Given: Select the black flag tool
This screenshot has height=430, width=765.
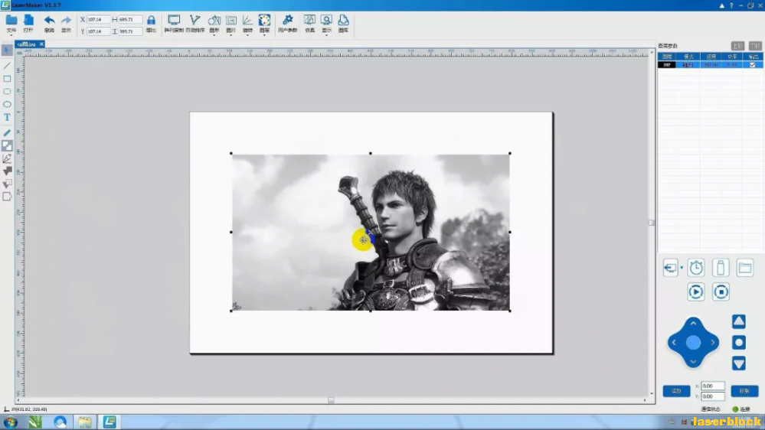Looking at the screenshot, I should [7, 171].
